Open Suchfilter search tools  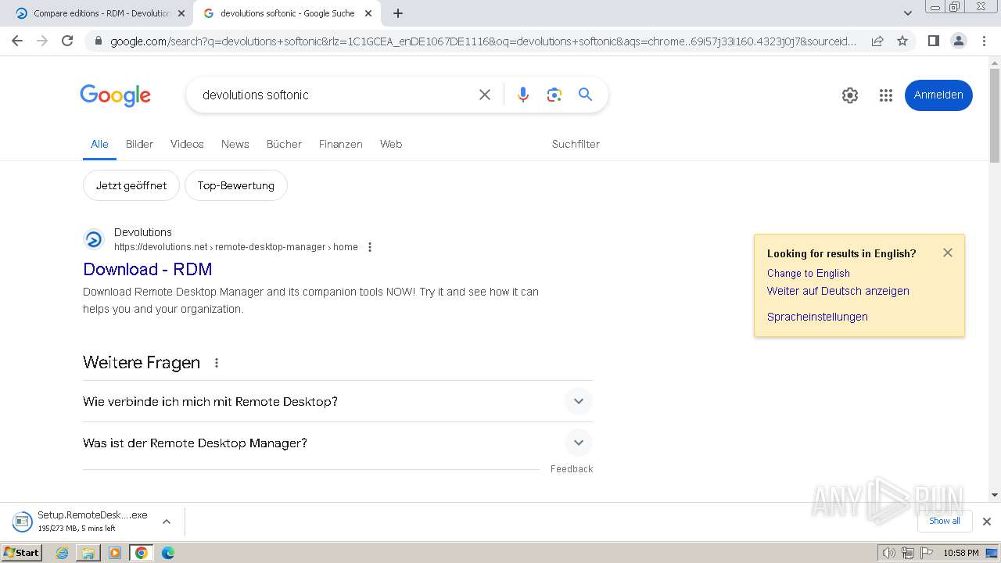(576, 144)
